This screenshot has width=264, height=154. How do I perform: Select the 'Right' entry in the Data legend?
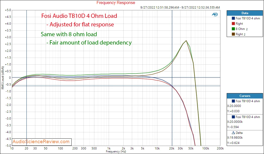coord(239,24)
